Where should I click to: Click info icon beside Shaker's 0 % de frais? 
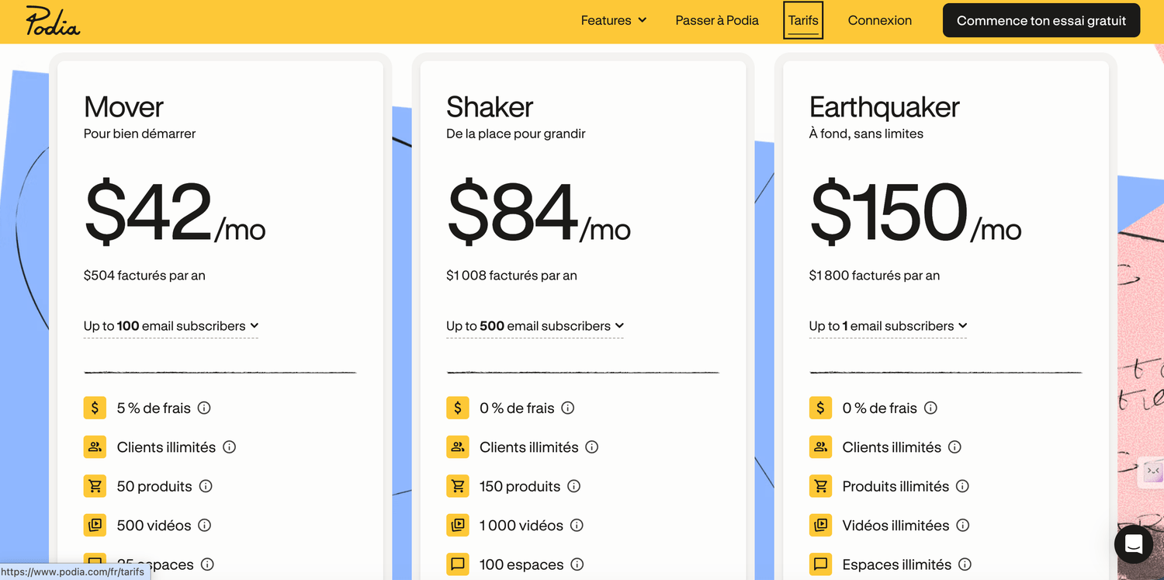coord(567,408)
